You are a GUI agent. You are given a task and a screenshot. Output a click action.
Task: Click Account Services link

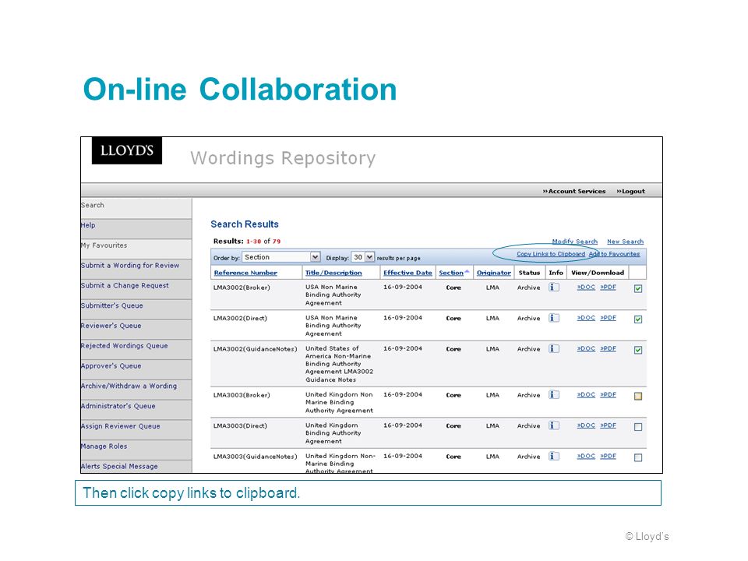574,192
